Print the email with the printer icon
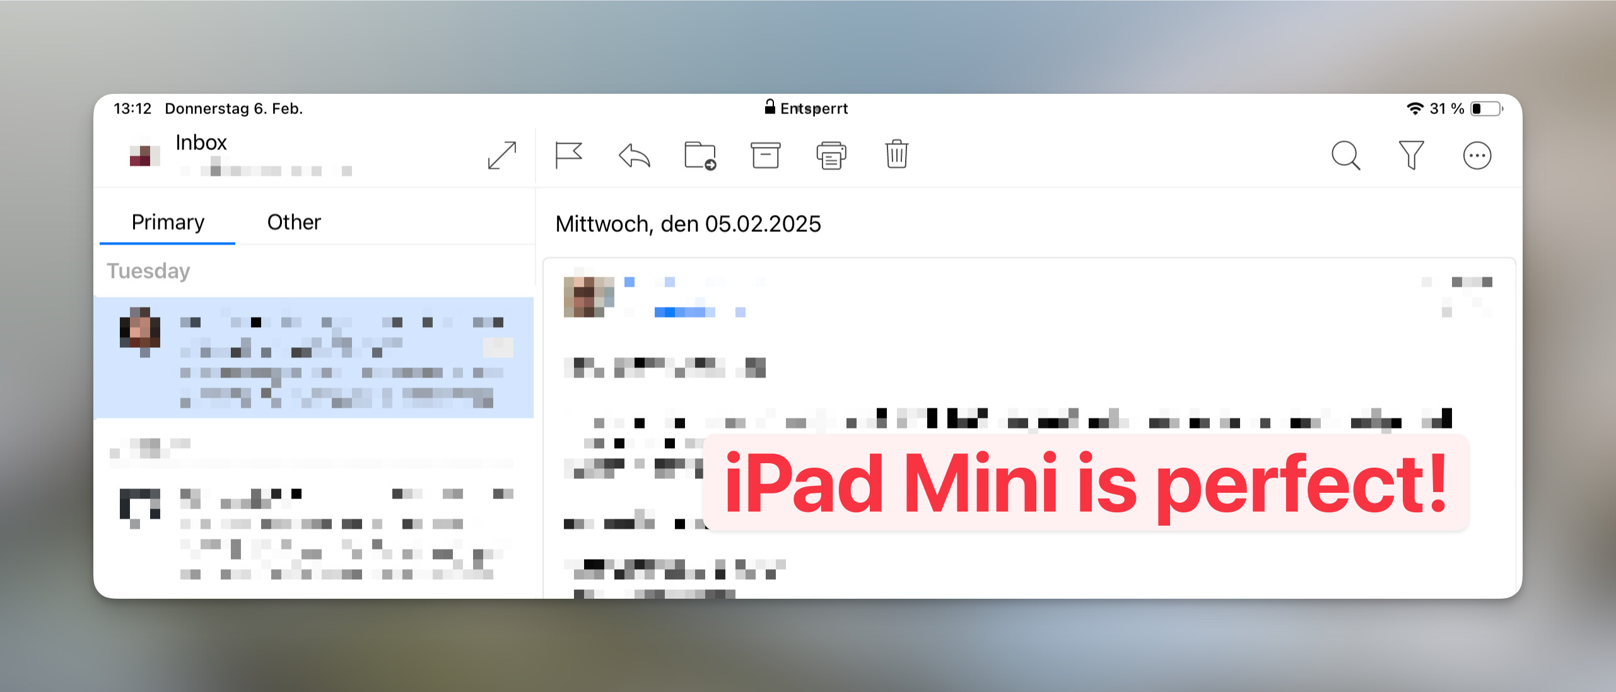The width and height of the screenshot is (1616, 692). coord(831,156)
